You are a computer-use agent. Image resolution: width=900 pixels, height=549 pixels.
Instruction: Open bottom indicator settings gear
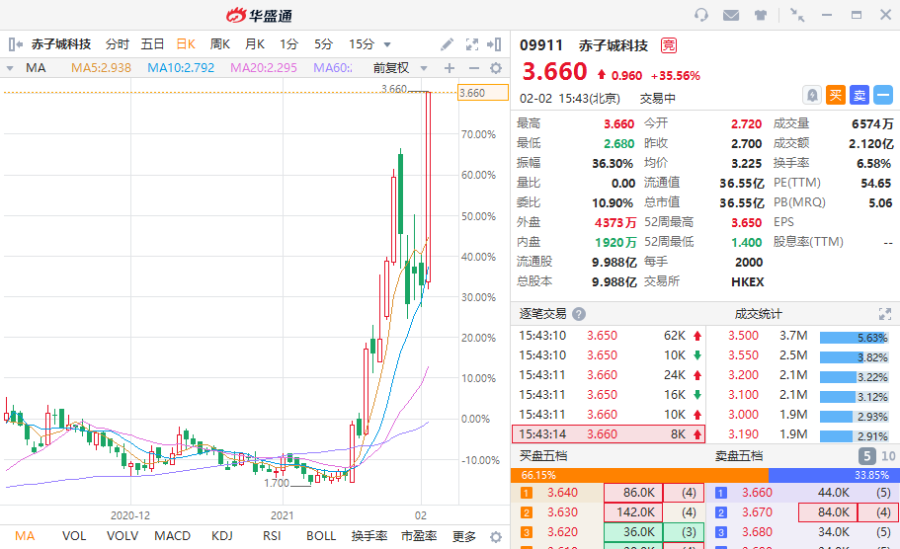click(496, 536)
